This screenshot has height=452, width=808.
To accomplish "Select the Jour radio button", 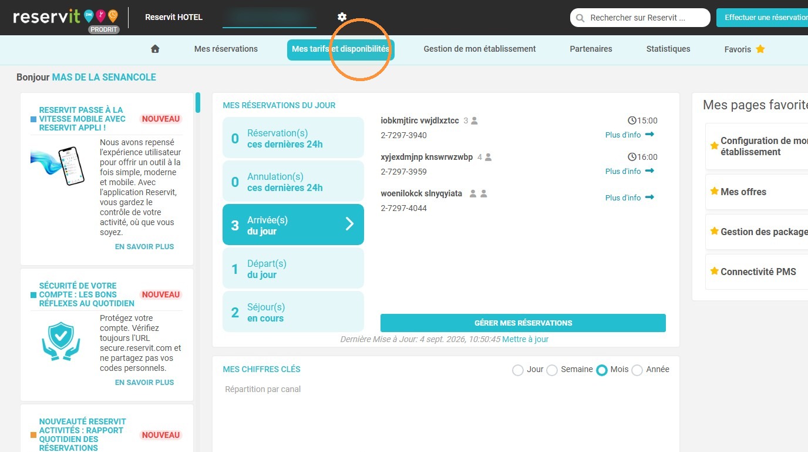I will (x=518, y=370).
